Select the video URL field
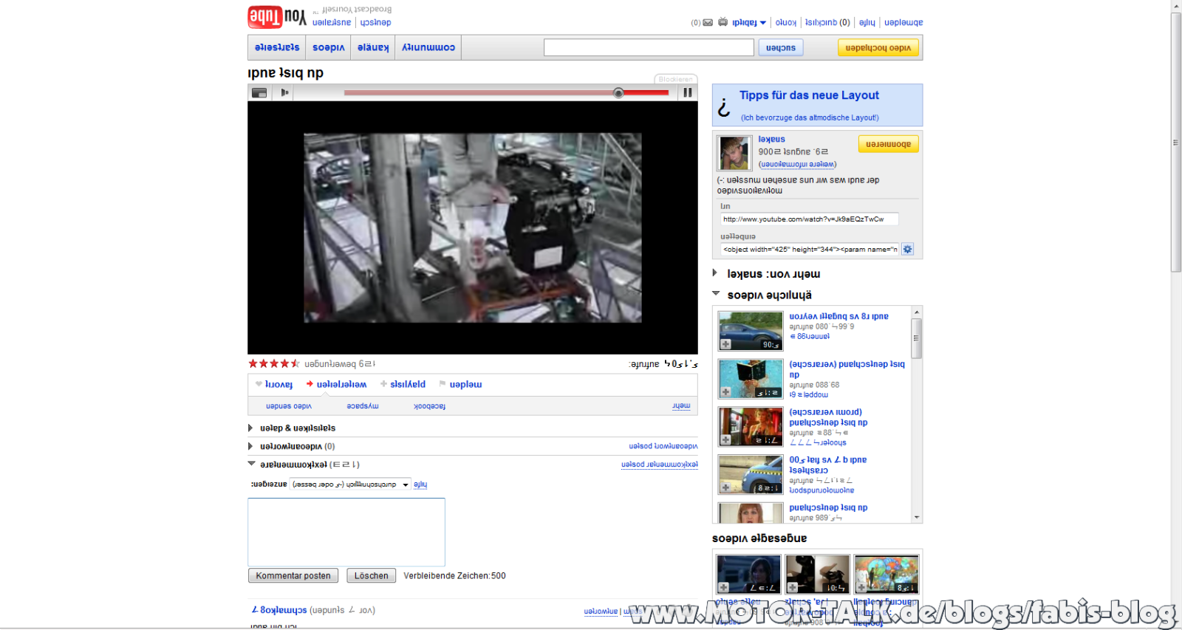Screen dimensions: 1182x630 (810, 219)
